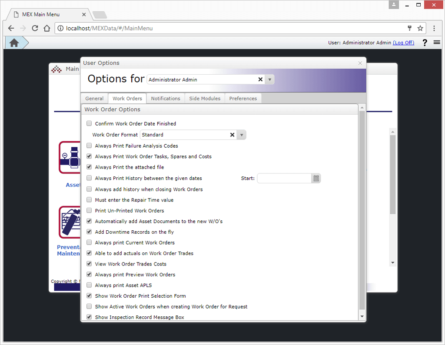Clear Administrator Admin using the X icon
This screenshot has height=345, width=445.
[x=260, y=80]
